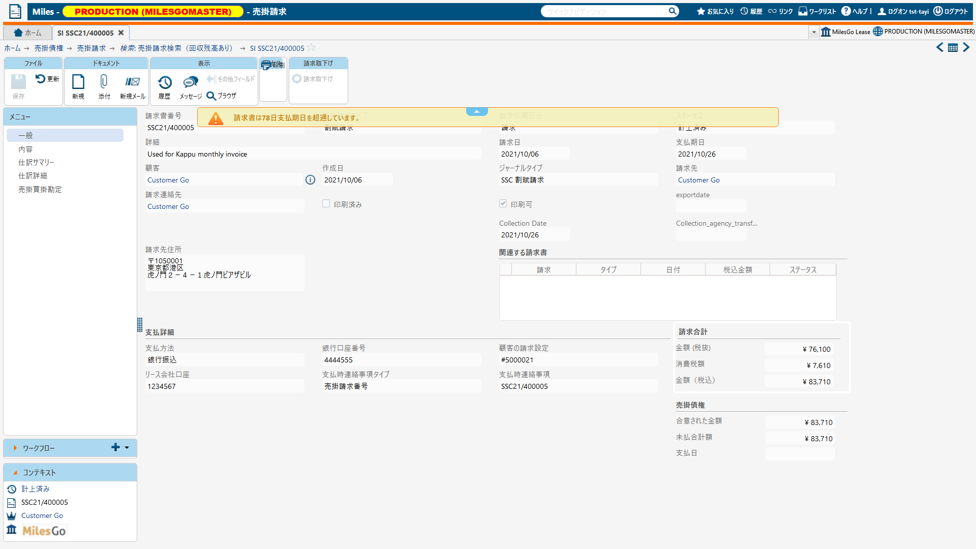The width and height of the screenshot is (976, 549).
Task: Toggle the 印刷可 checkbox
Action: (x=503, y=204)
